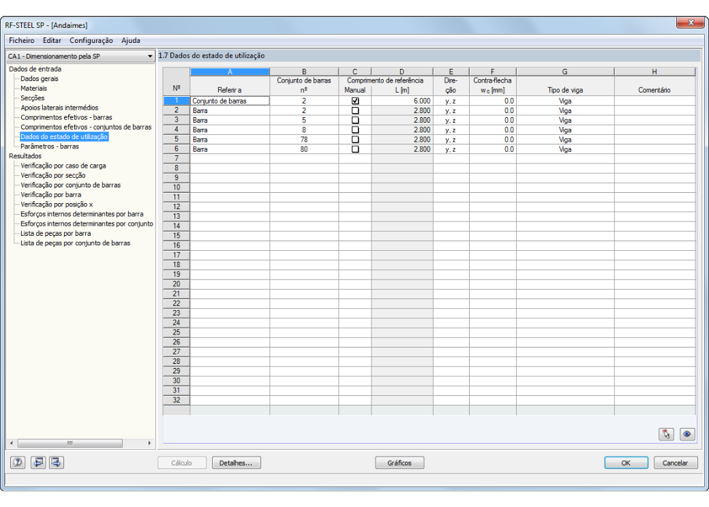
Task: Select Dados do estado de utilização item
Action: (x=64, y=136)
